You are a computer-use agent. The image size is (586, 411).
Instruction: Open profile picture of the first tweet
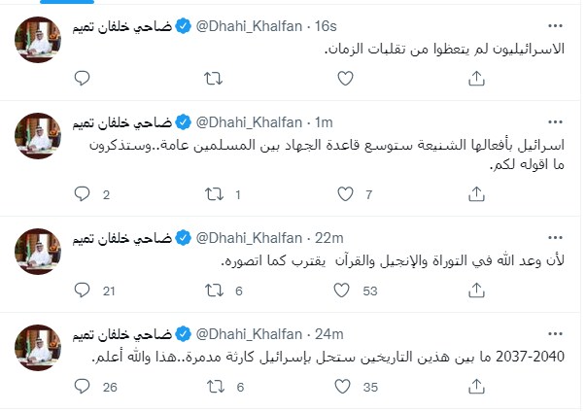(x=39, y=40)
